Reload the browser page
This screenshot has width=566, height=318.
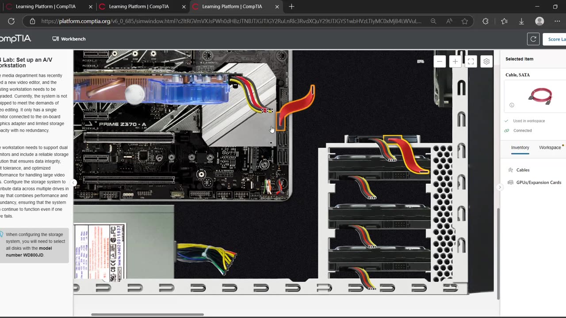pyautogui.click(x=11, y=21)
